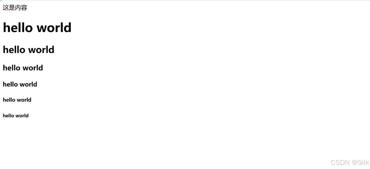Click "hello" in the fourth-level heading
This screenshot has height=169, width=370.
click(10, 84)
